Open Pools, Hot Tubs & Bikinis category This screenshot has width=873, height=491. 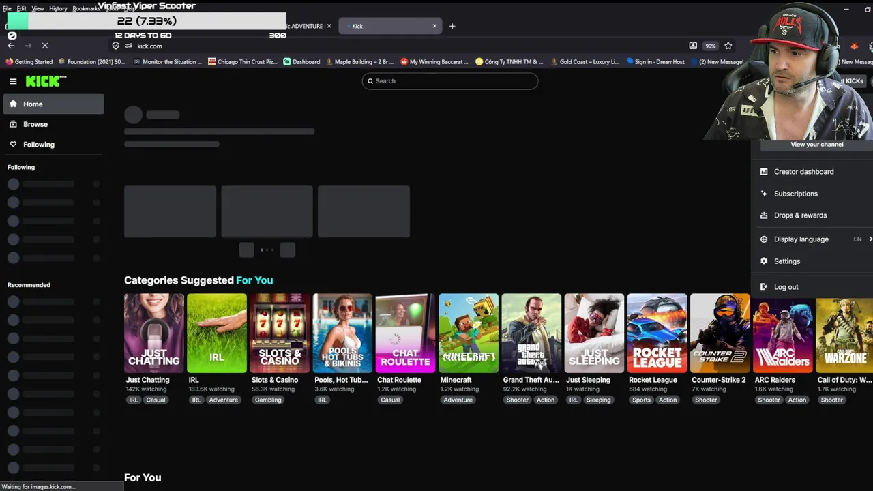342,333
